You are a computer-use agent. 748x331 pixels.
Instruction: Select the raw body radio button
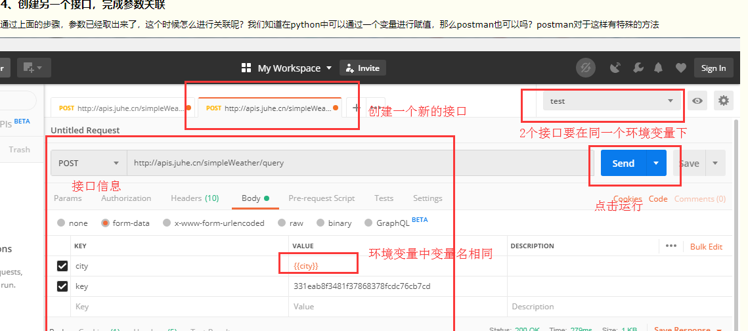[x=282, y=223]
